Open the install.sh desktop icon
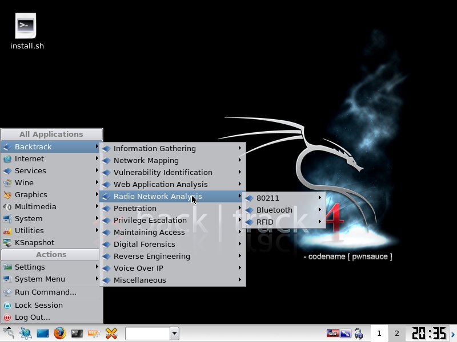Viewport: 457px width, 342px height. 26,26
